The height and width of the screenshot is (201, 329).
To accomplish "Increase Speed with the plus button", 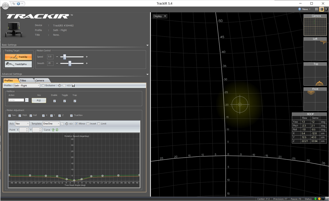I will (x=87, y=57).
